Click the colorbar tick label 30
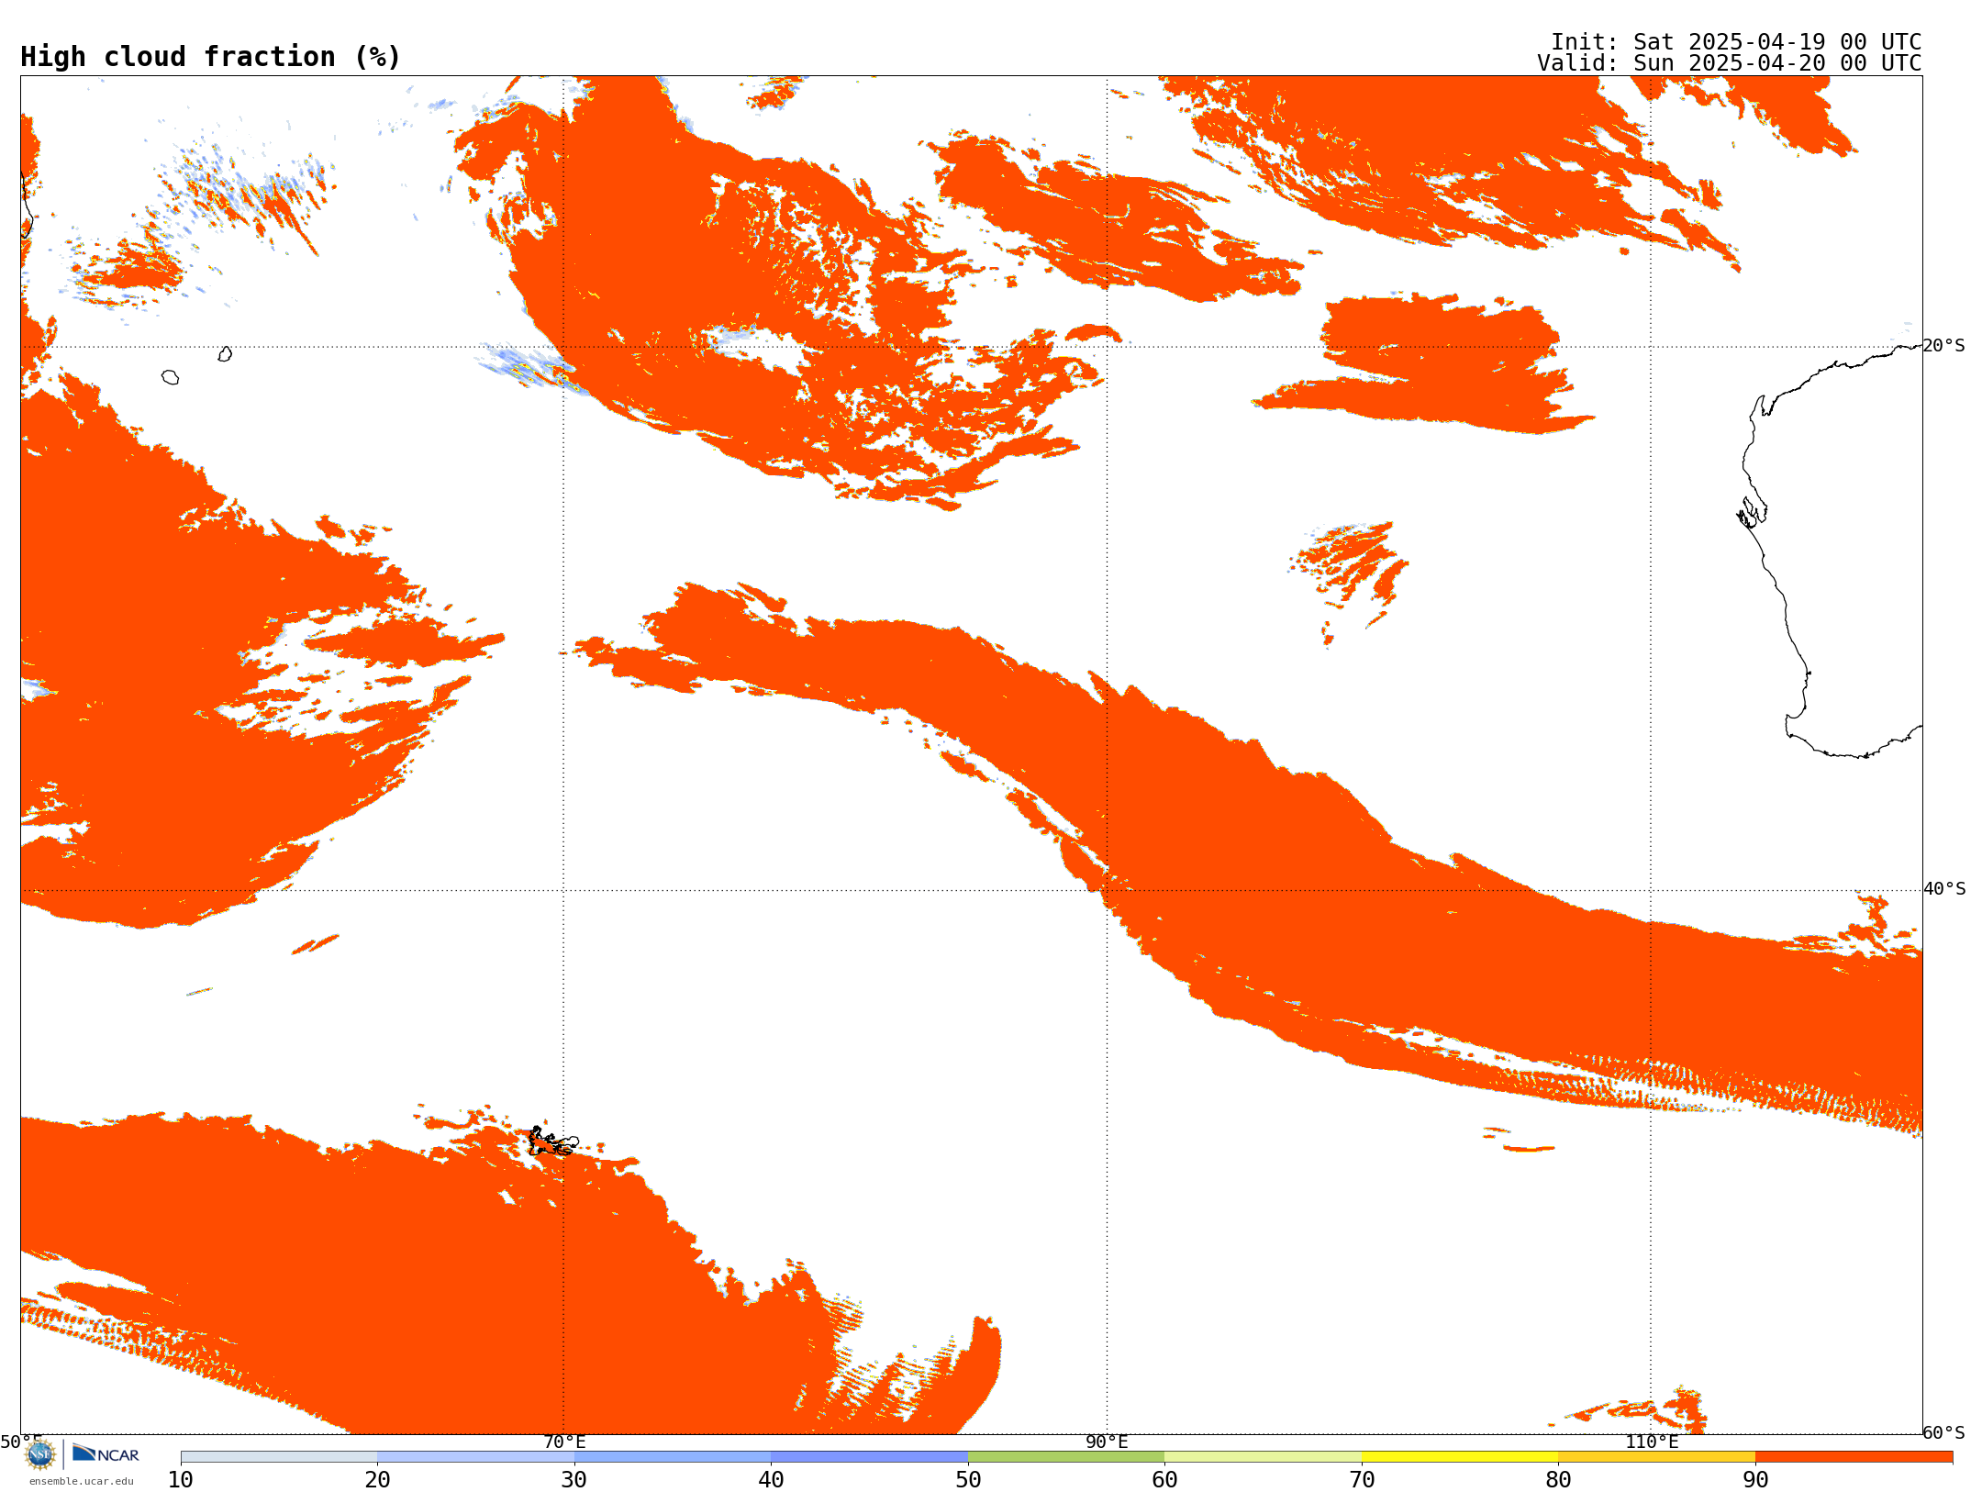 coord(574,1480)
